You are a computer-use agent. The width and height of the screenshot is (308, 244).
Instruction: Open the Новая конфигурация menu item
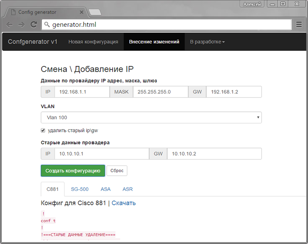[93, 42]
